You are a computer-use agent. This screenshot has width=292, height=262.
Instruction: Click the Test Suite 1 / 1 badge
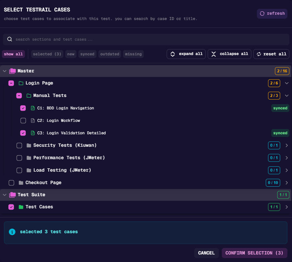[283, 195]
